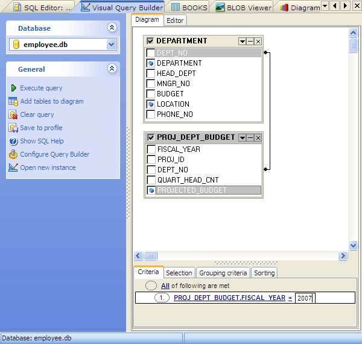362x344 pixels.
Task: Open the Criteria tab
Action: (148, 272)
